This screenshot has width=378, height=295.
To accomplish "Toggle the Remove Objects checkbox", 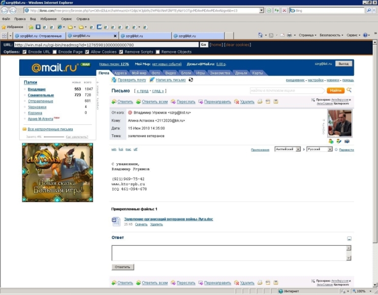I will (x=157, y=52).
